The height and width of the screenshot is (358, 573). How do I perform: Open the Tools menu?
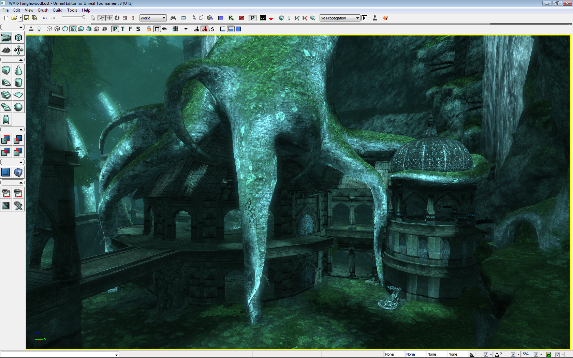pos(72,10)
